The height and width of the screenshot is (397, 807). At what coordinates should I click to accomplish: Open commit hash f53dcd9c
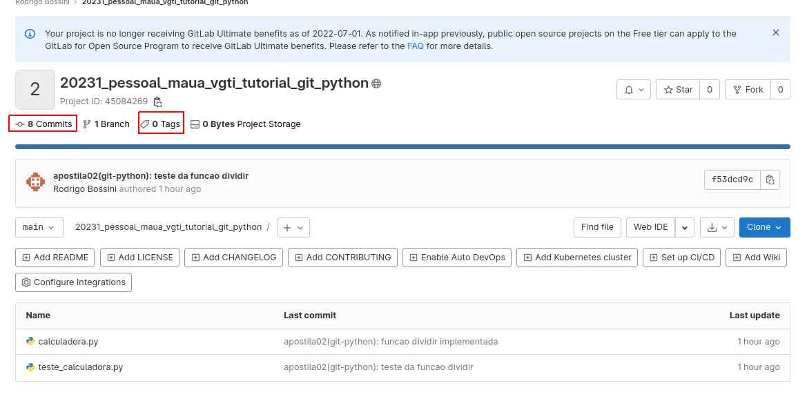point(732,180)
